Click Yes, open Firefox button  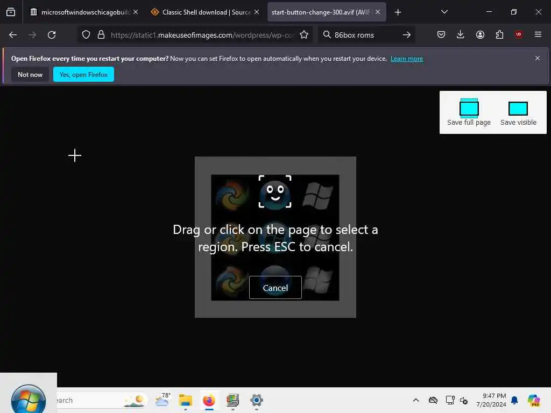coord(83,74)
